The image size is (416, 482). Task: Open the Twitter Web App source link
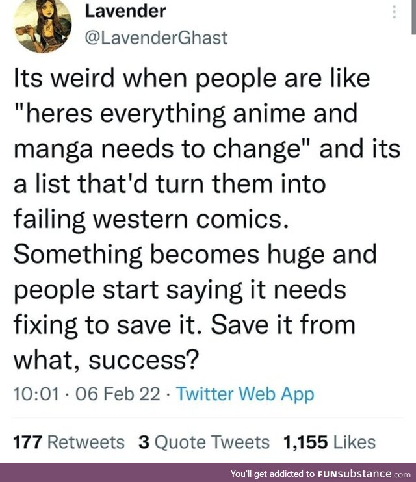point(245,394)
